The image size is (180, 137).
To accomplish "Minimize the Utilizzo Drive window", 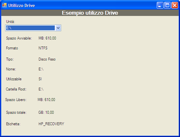I will (x=160, y=5).
